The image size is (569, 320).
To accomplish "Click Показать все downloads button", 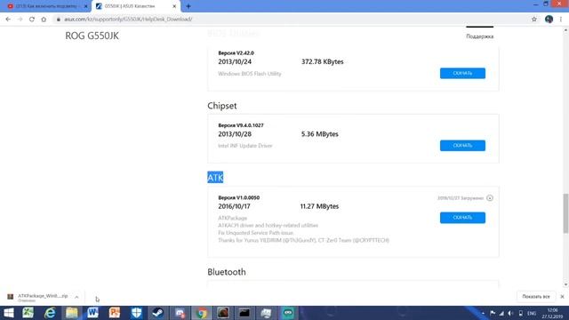I will (536, 296).
